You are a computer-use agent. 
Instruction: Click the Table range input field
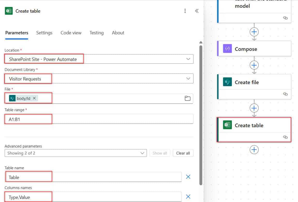(x=99, y=119)
